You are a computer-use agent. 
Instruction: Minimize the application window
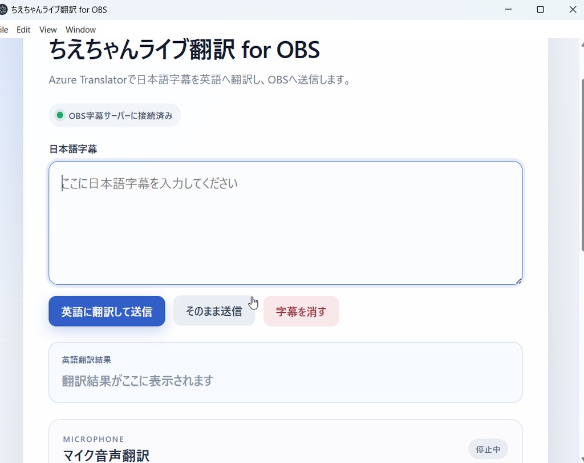click(x=508, y=9)
